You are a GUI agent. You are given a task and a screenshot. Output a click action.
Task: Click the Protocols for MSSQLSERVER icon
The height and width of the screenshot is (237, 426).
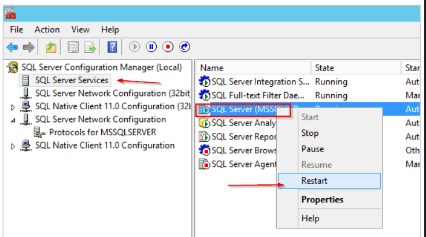39,132
